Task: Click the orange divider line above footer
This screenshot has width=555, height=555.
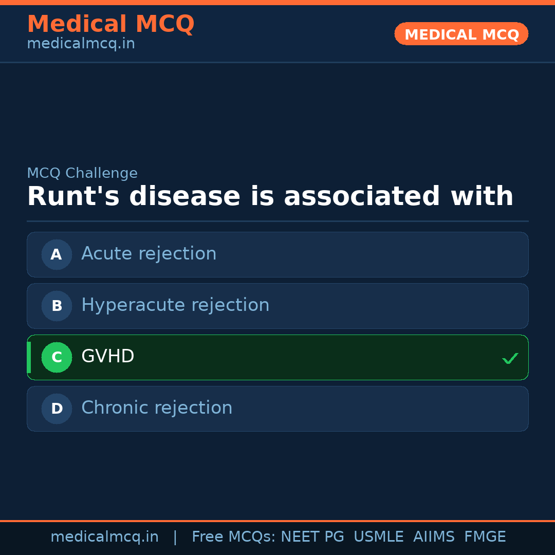Action: [277, 520]
